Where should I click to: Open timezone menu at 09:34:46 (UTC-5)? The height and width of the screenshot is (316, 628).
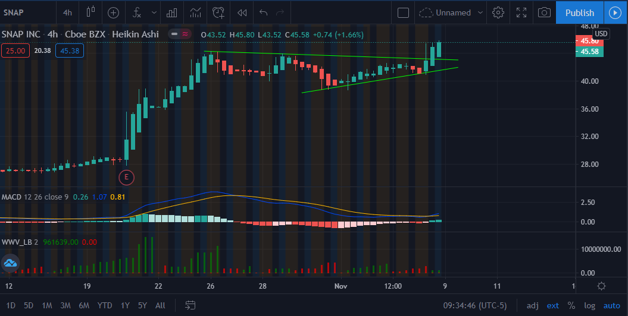pos(475,306)
